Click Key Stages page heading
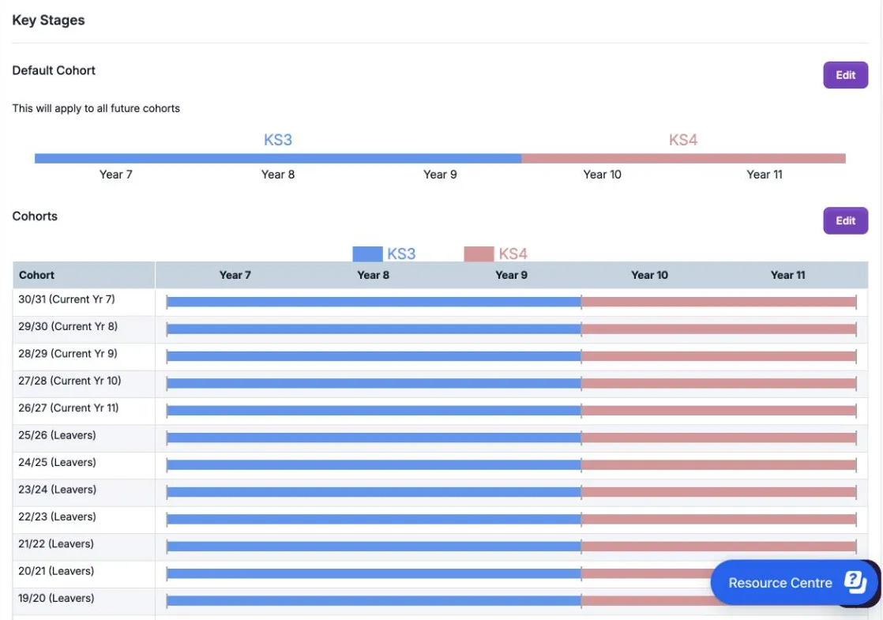883x620 pixels. 48,21
